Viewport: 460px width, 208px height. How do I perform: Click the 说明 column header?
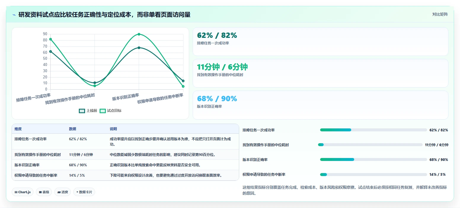(114, 129)
